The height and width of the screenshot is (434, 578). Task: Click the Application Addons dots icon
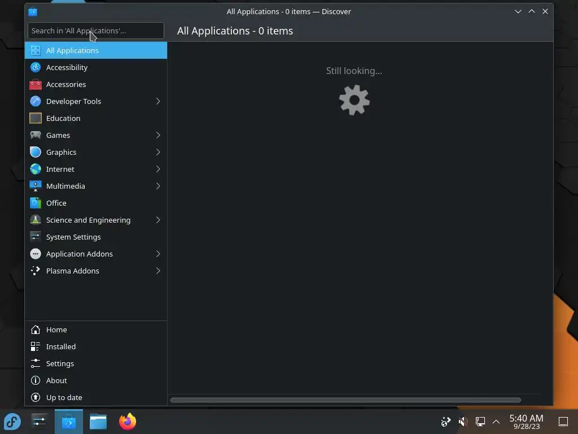36,254
